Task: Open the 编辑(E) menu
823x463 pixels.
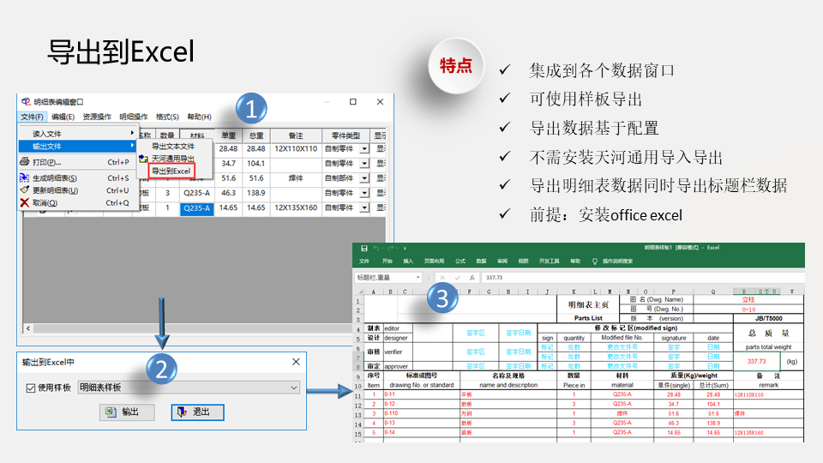Action: coord(63,117)
